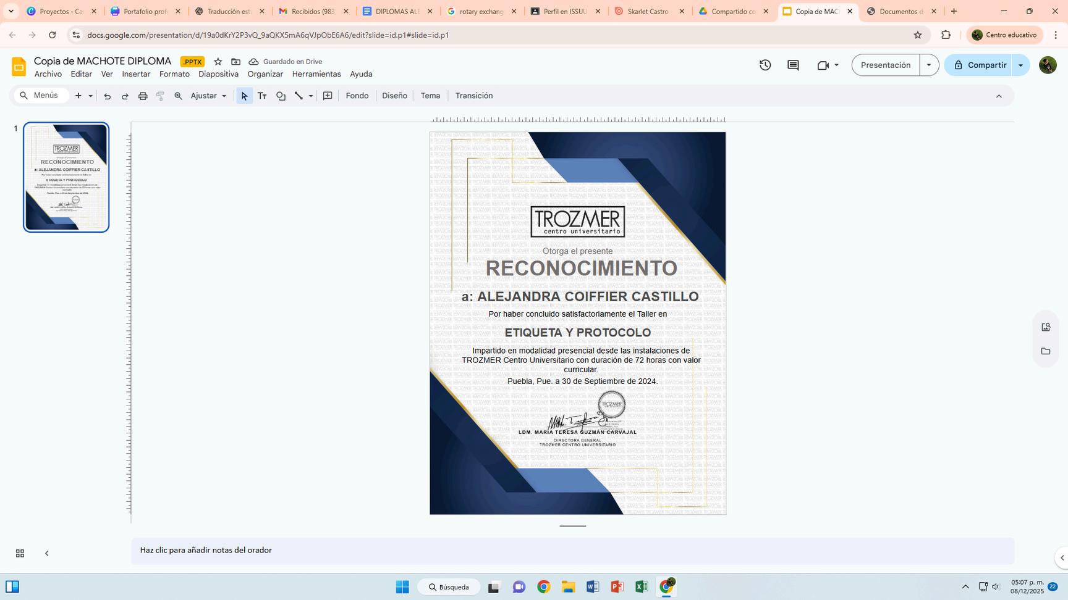Click the Redo arrow in toolbar
This screenshot has height=600, width=1068.
[x=125, y=96]
